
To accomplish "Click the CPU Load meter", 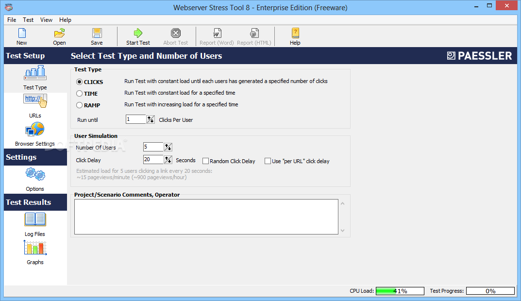I will point(400,291).
